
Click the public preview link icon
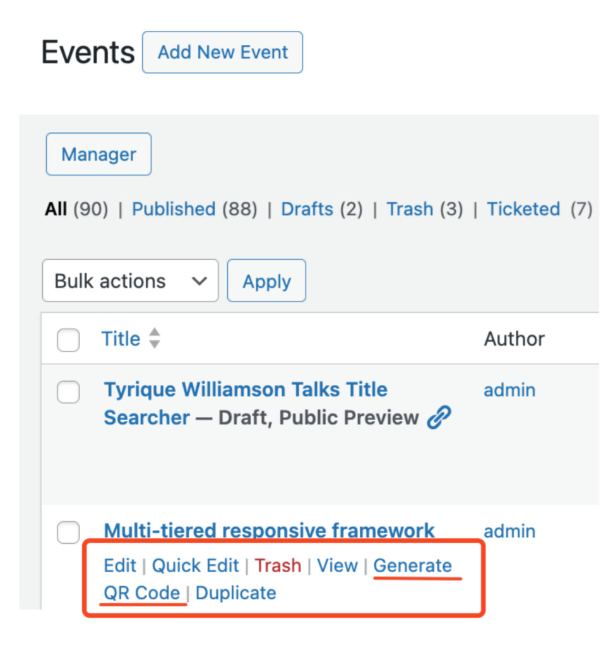click(x=438, y=418)
